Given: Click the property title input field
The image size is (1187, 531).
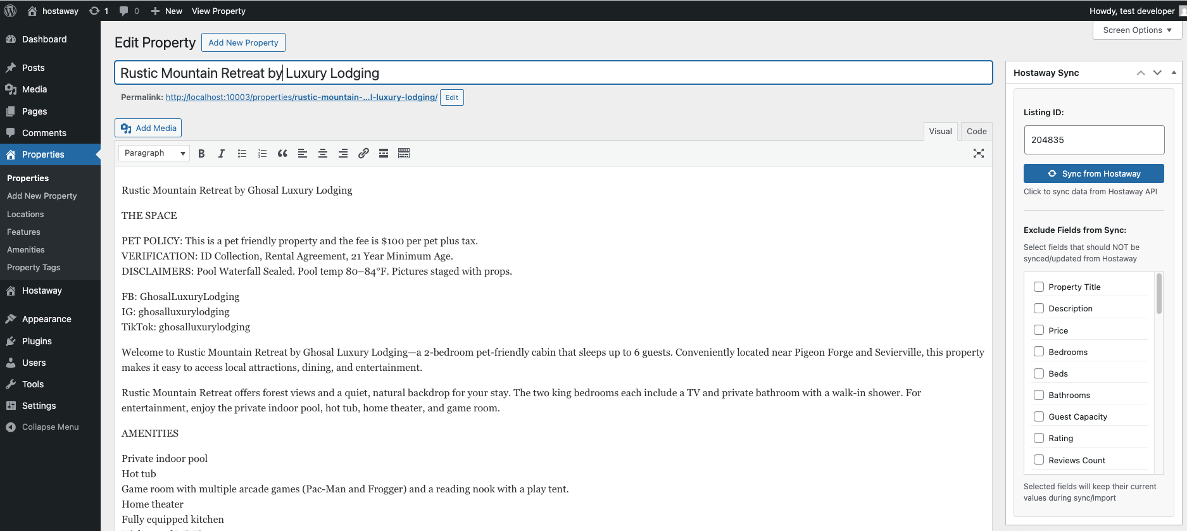Looking at the screenshot, I should (x=553, y=73).
